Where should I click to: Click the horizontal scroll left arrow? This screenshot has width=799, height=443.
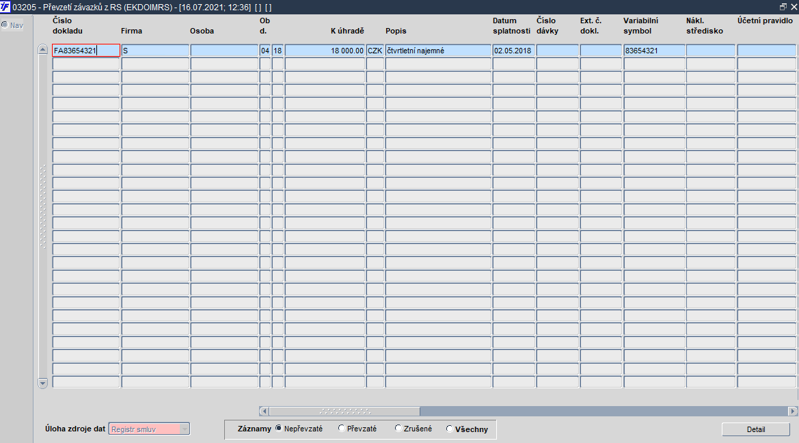click(264, 411)
